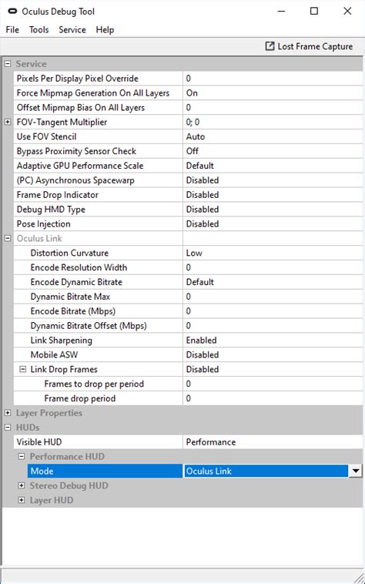Click the Dynamic Bitrate Offset (Mbps) value

(x=273, y=326)
